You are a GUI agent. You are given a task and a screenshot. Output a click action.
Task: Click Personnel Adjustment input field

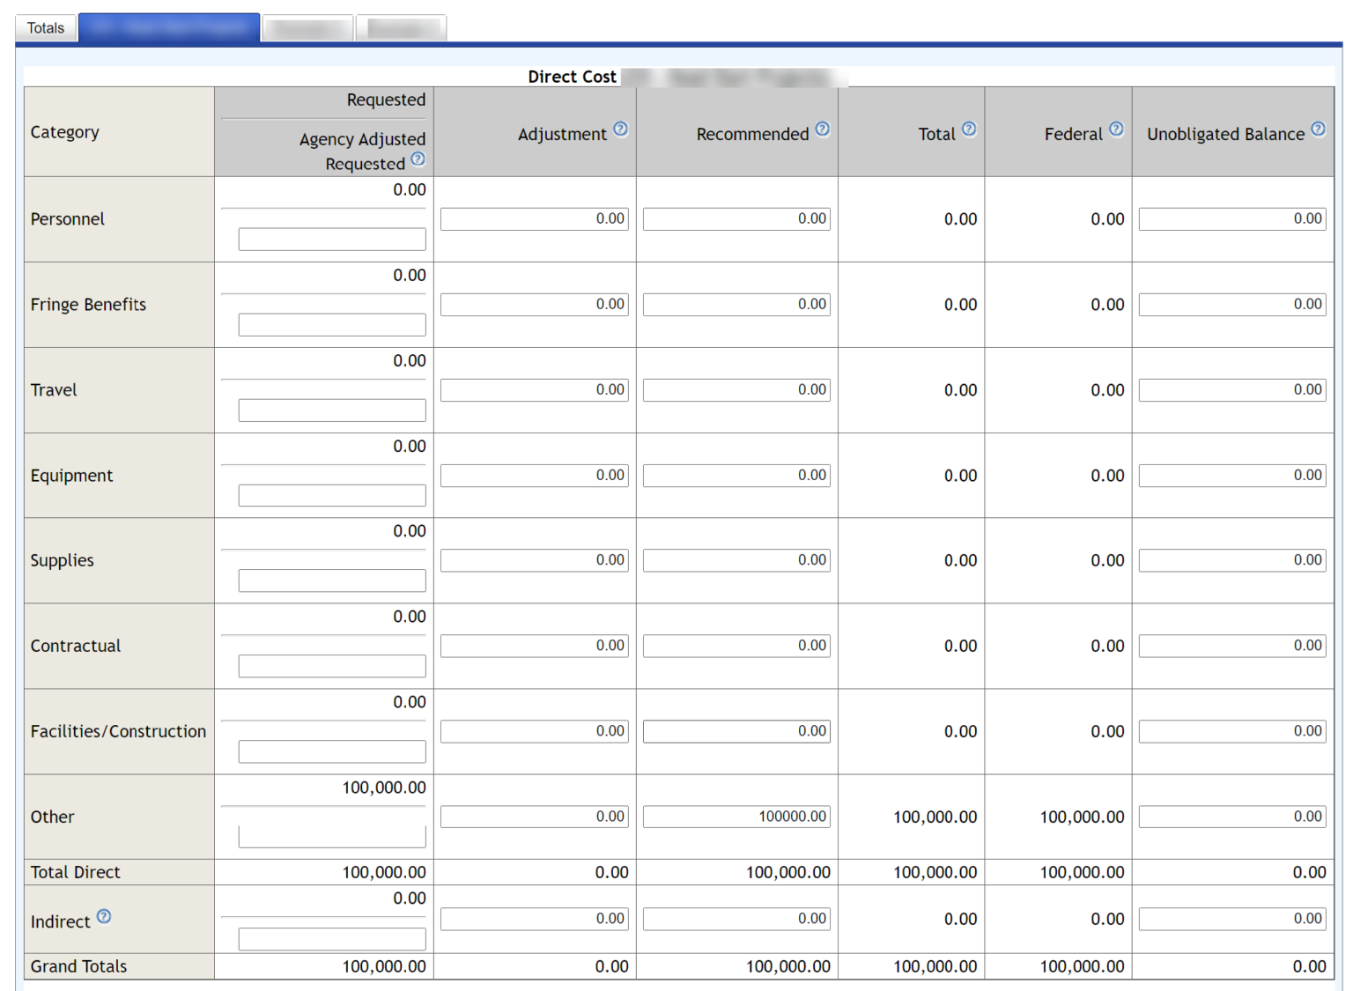(534, 219)
